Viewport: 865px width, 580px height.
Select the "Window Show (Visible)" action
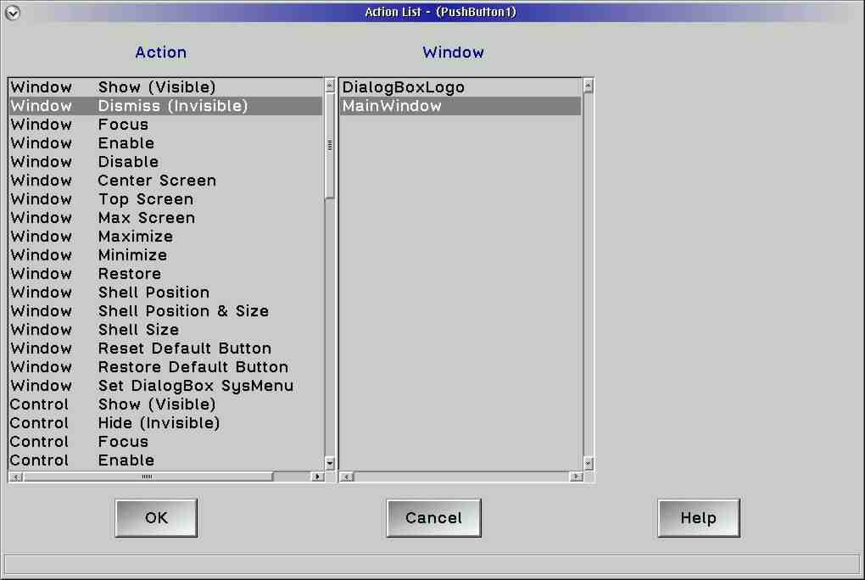click(x=166, y=87)
